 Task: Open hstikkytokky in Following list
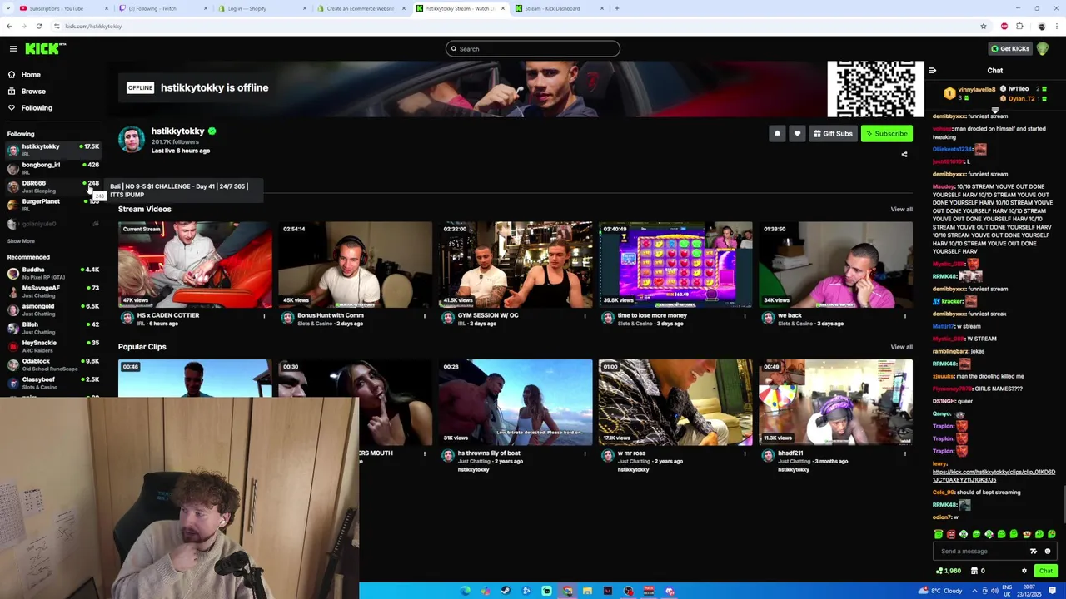point(52,150)
